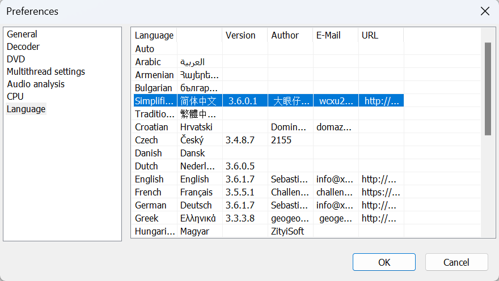Screen dimensions: 499x281
Task: Click the Ελληνικά native name cell
Action: (198, 218)
